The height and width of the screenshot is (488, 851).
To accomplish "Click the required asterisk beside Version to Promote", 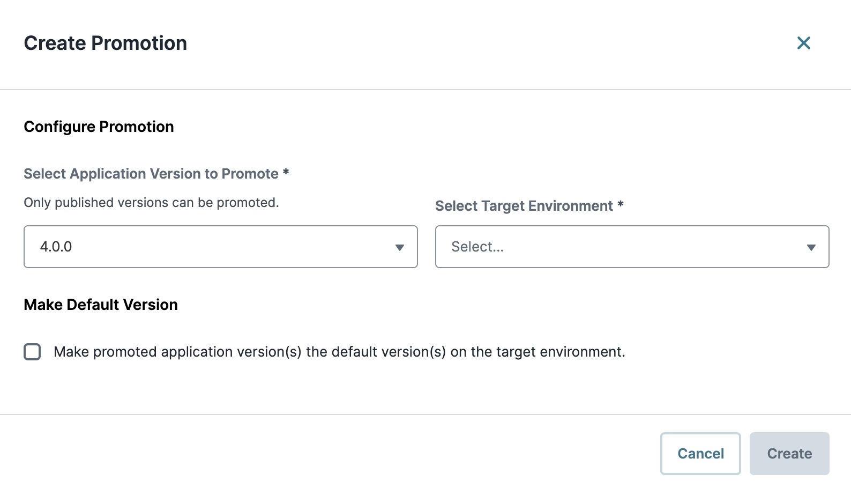I will [286, 173].
